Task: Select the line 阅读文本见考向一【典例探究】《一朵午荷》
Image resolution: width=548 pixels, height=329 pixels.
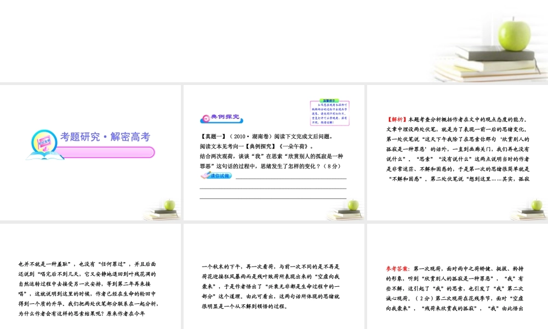Action: pos(257,146)
